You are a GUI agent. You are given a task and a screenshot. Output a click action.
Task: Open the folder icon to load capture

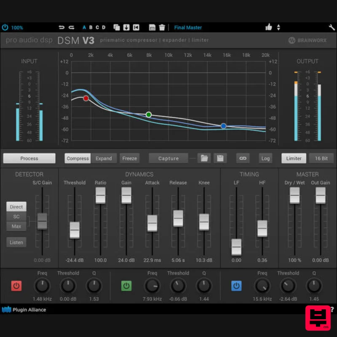pyautogui.click(x=204, y=158)
